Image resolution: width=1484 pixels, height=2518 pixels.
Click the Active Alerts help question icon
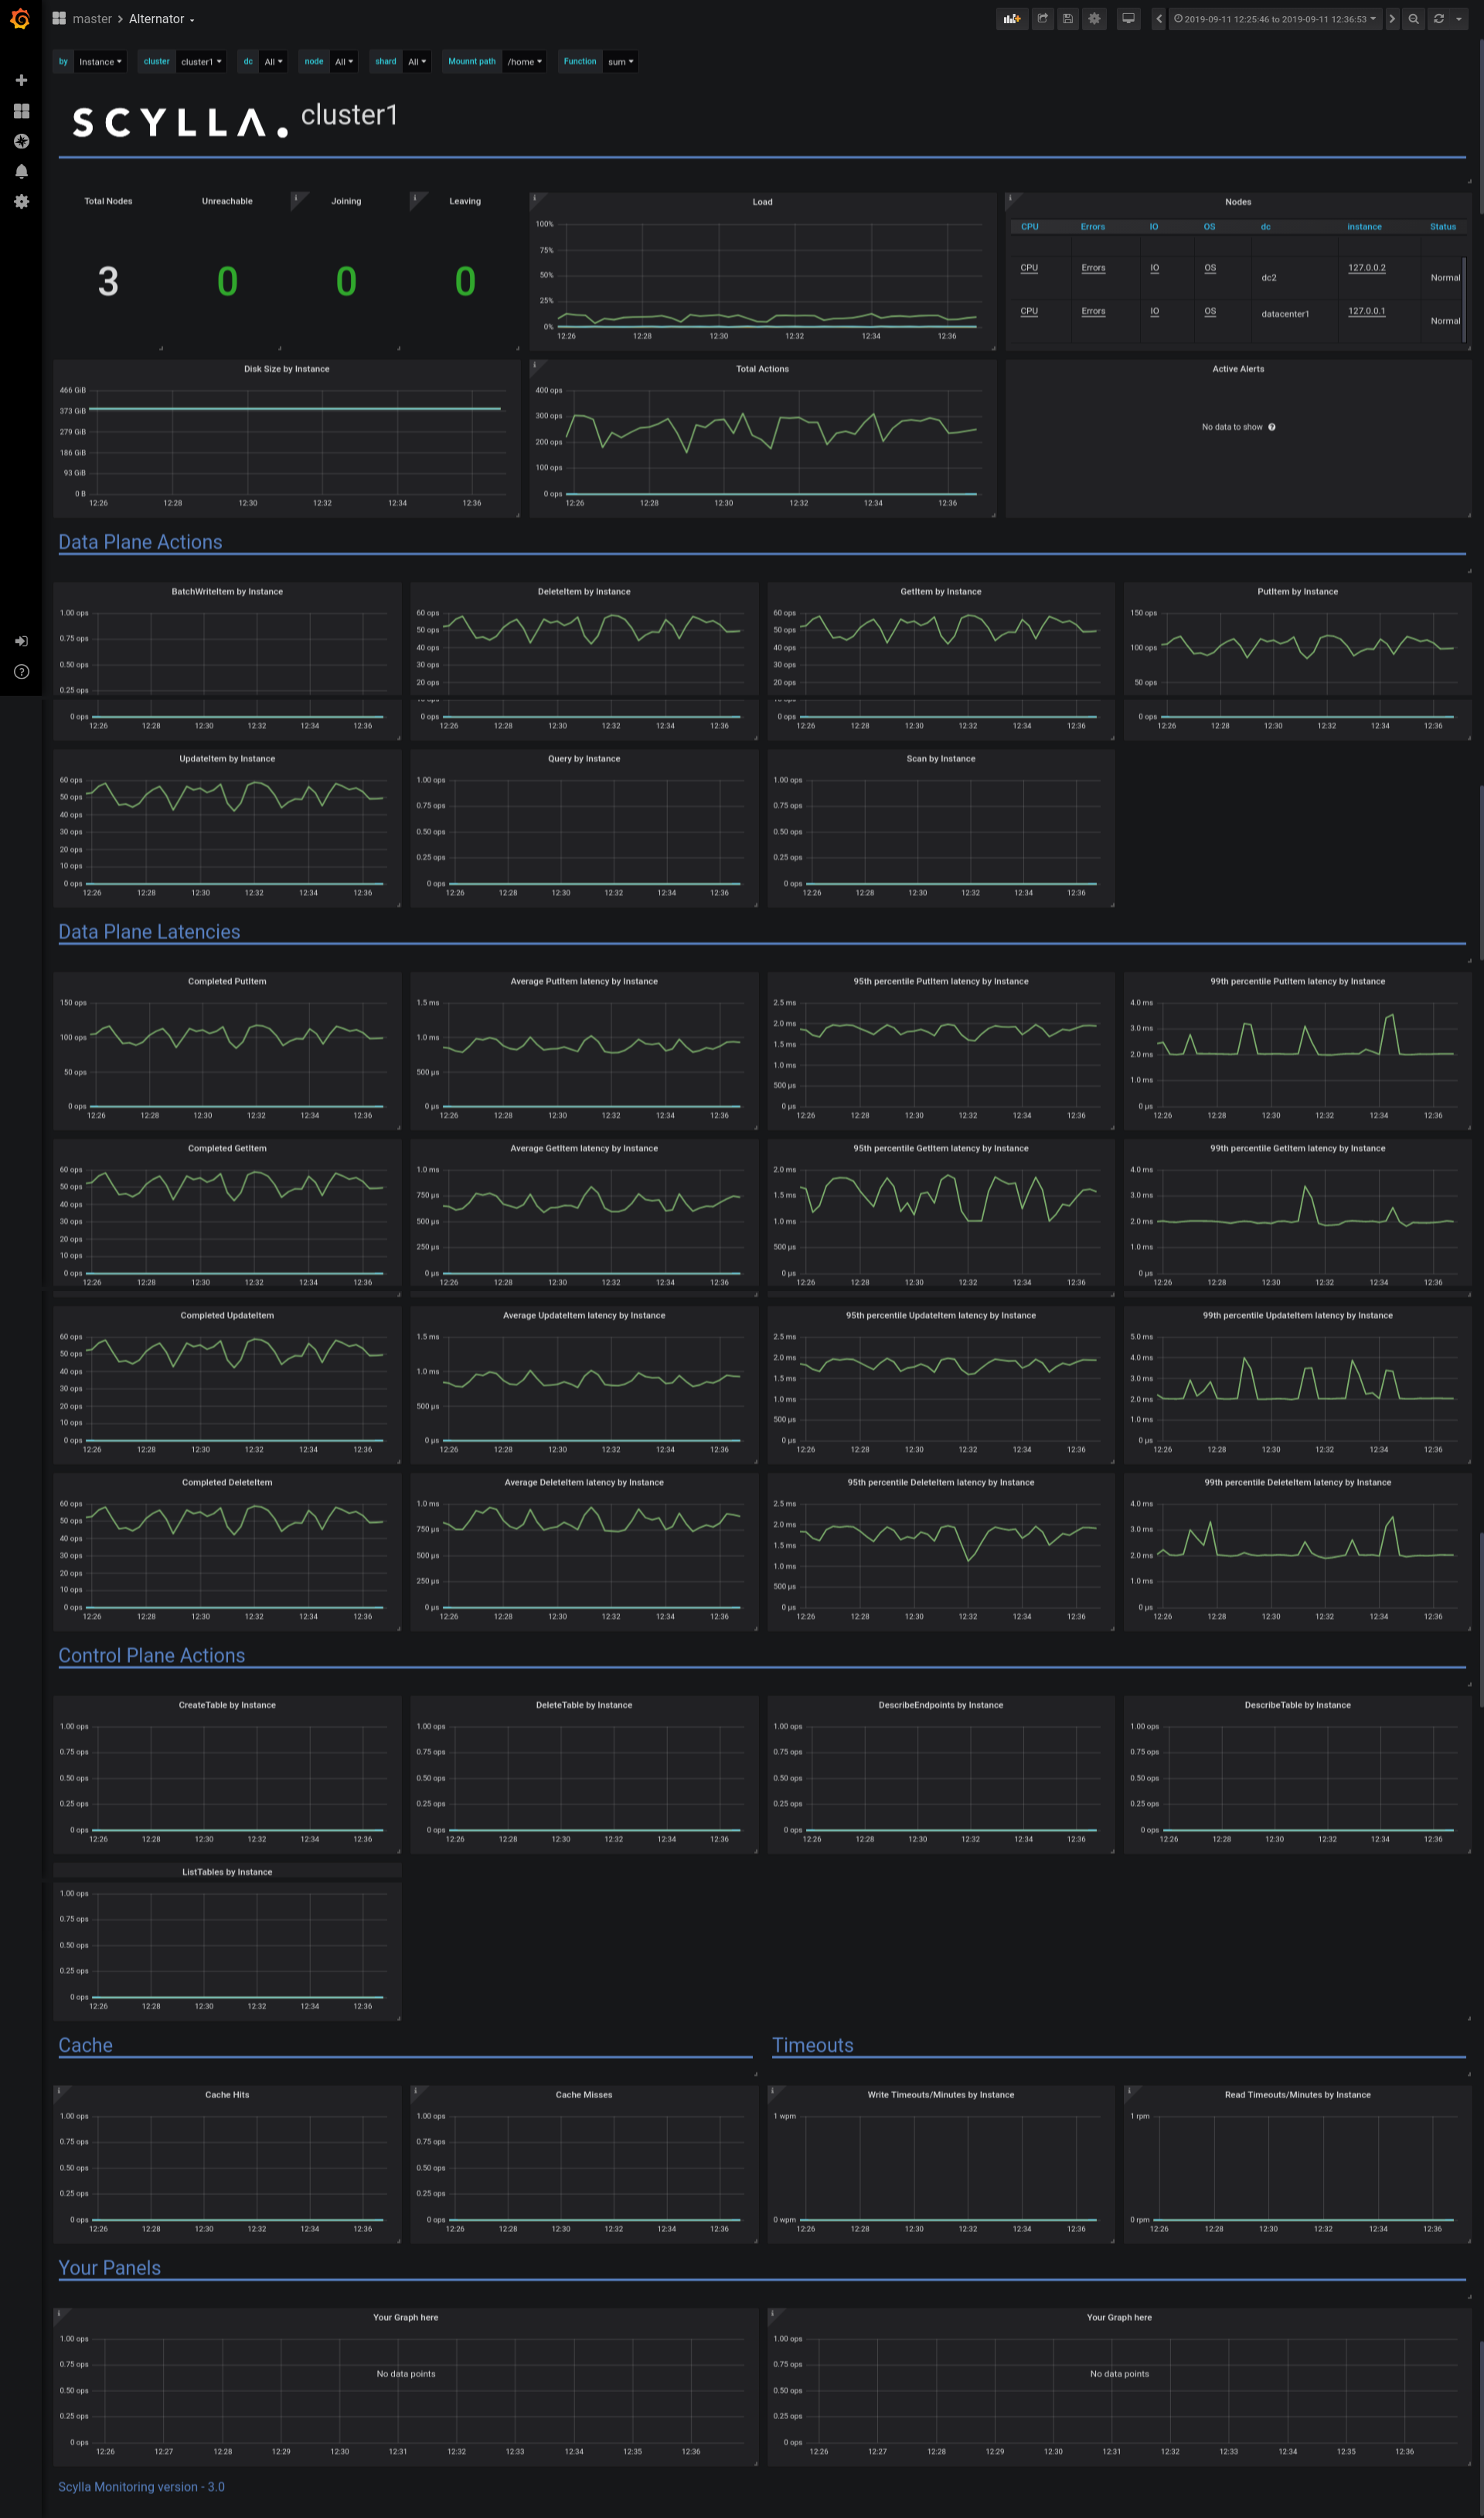[1271, 427]
